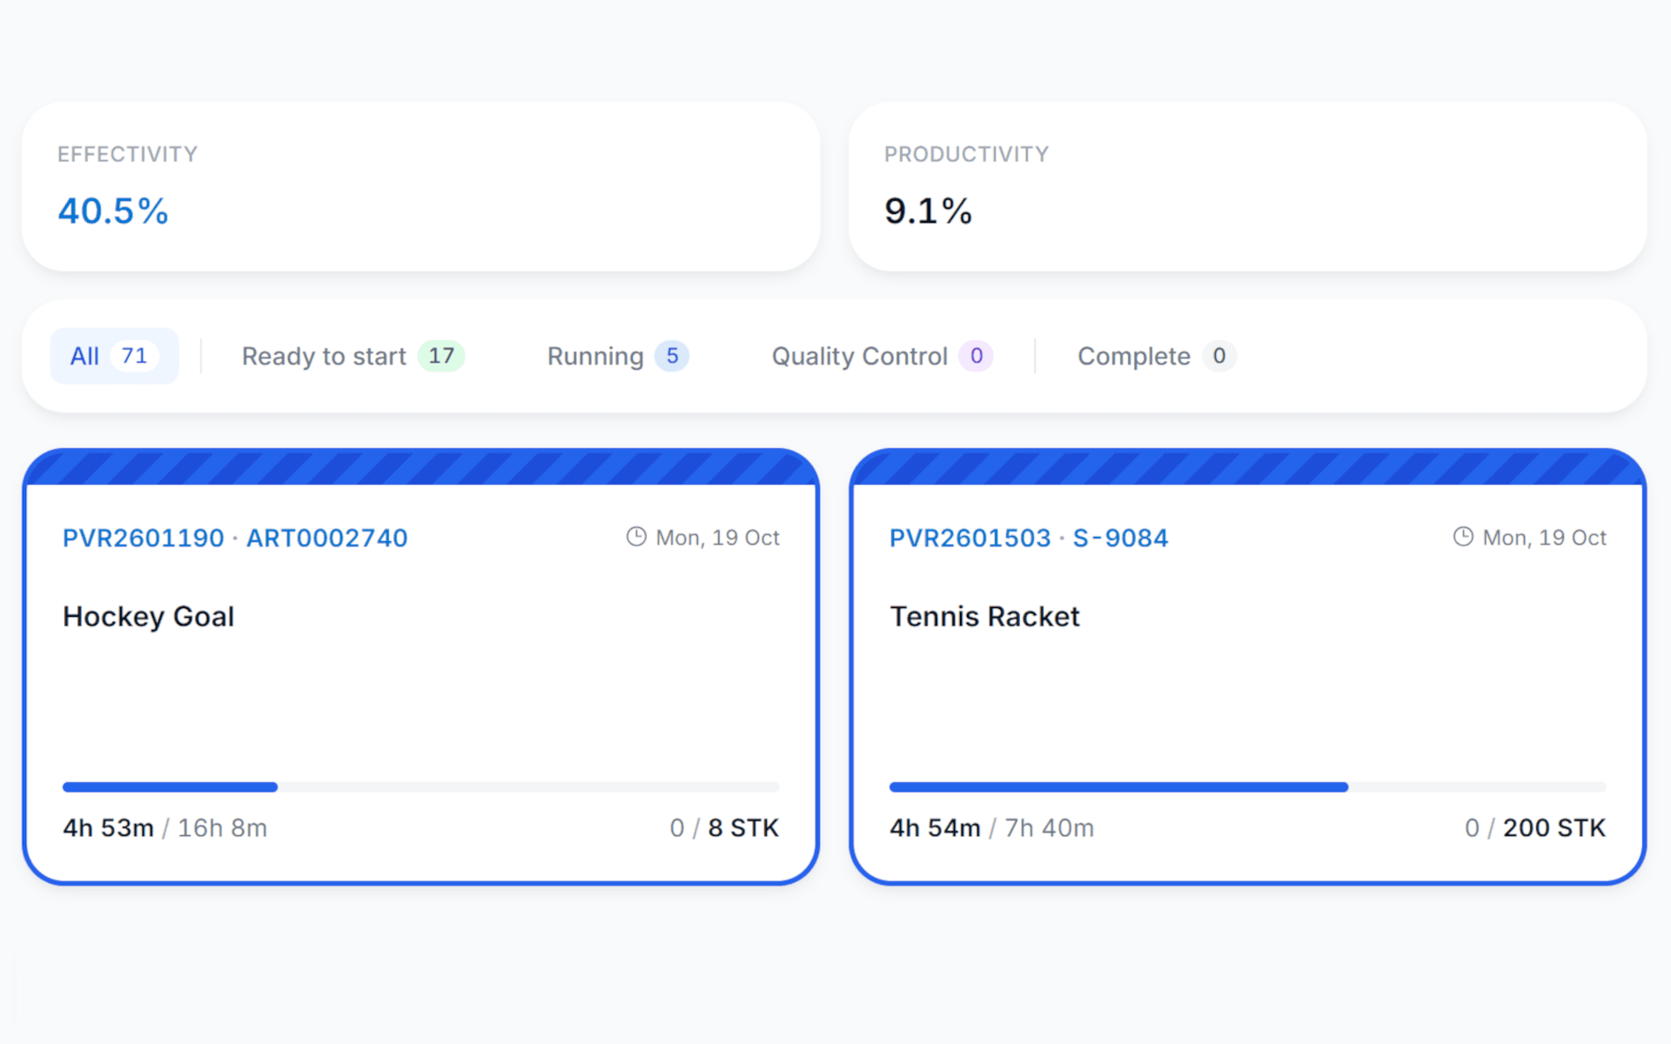
Task: Click Mon, 19 Oct on Hockey Goal card
Action: [x=717, y=538]
